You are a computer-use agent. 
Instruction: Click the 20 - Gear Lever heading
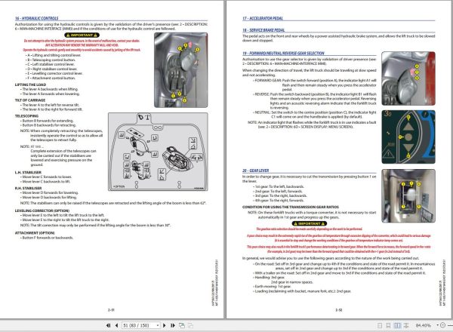(256, 171)
